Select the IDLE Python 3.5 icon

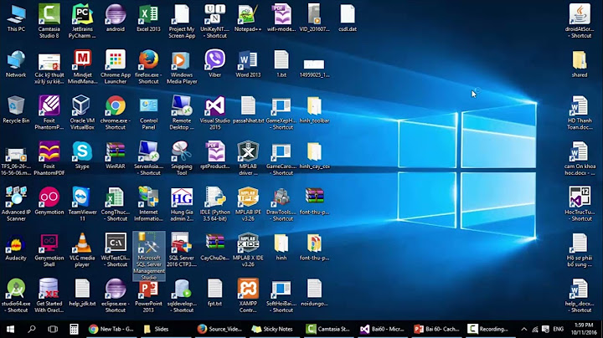click(215, 203)
